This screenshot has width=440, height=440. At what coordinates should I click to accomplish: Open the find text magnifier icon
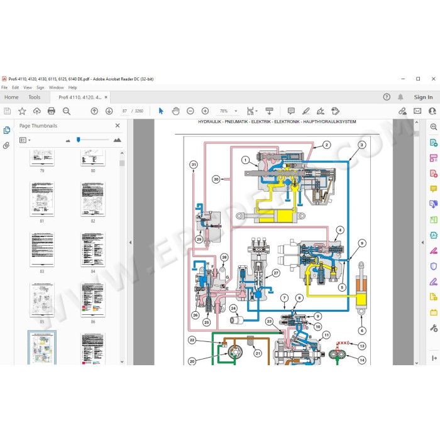(67, 111)
